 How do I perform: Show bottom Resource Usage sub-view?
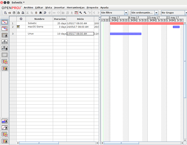(x=5, y=141)
